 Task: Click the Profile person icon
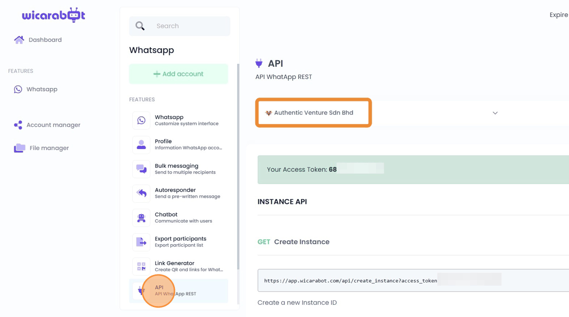[x=141, y=144]
